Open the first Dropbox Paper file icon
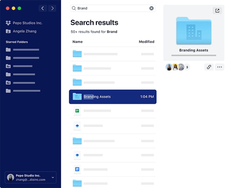The image size is (229, 188). pos(77,126)
